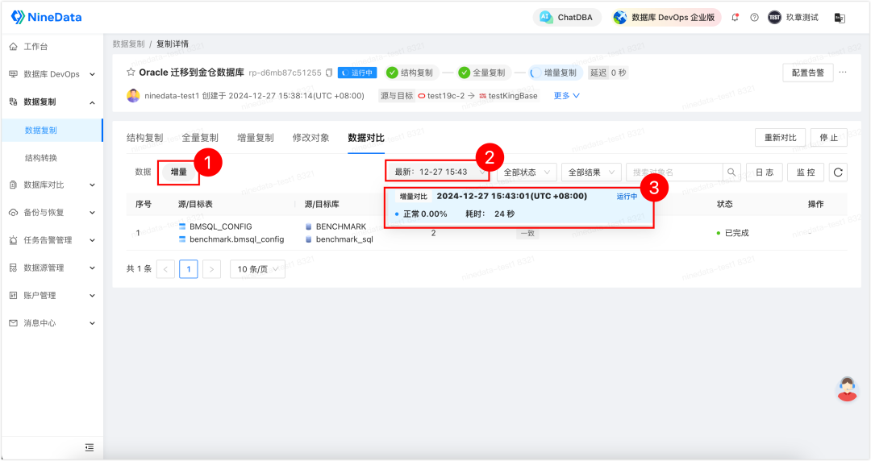Go to next page arrow

click(x=211, y=269)
